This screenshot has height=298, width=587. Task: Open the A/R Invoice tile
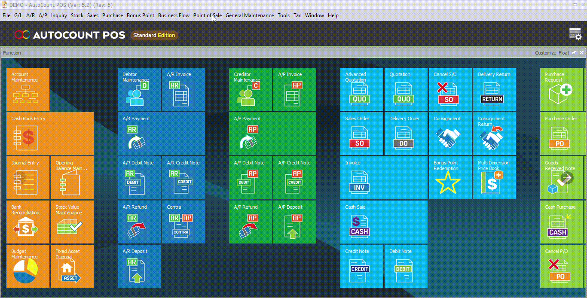(183, 89)
